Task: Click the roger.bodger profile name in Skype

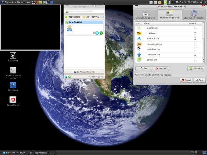Action: click(74, 17)
